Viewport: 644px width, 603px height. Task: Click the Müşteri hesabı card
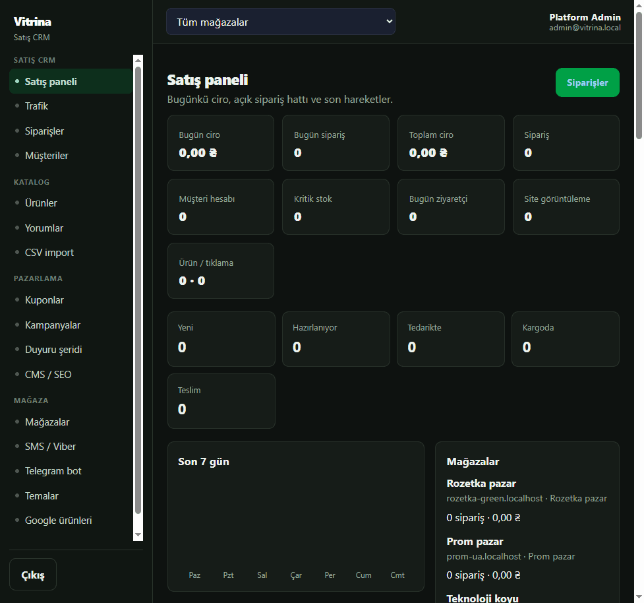pyautogui.click(x=221, y=206)
